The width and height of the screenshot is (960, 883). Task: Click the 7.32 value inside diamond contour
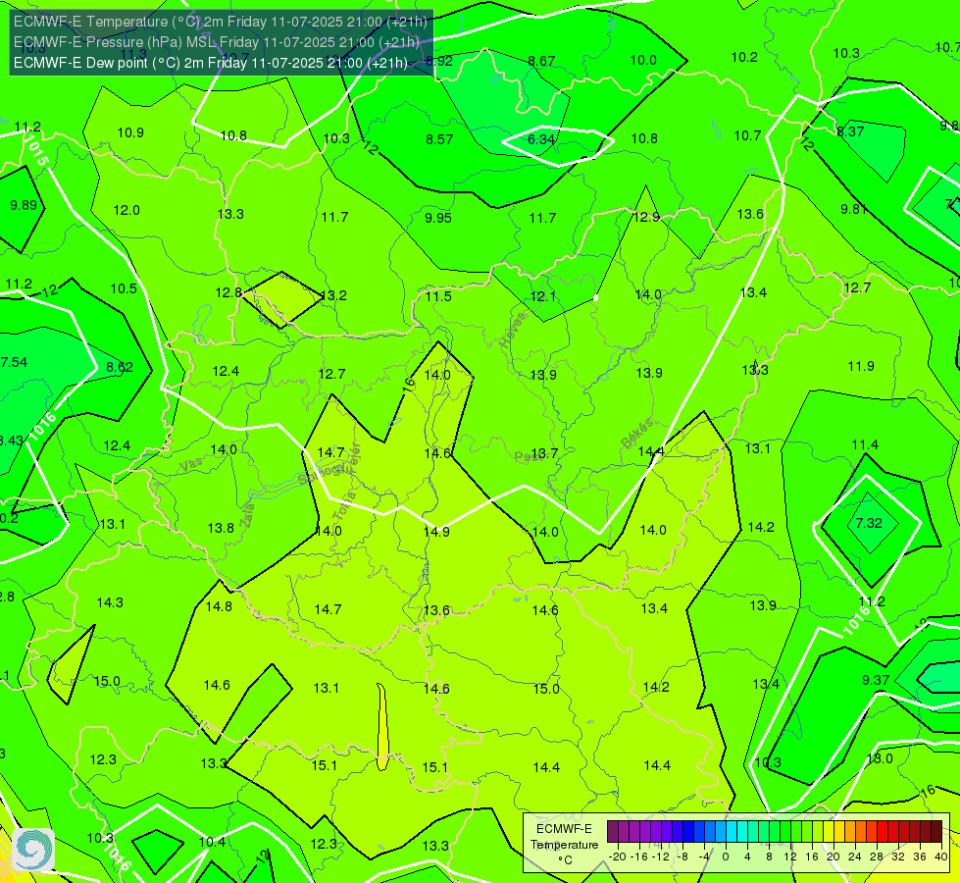click(x=869, y=523)
